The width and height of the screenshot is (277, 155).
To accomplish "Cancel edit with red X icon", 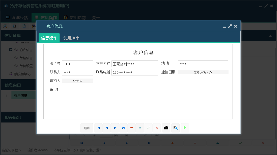I will tap(157, 128).
